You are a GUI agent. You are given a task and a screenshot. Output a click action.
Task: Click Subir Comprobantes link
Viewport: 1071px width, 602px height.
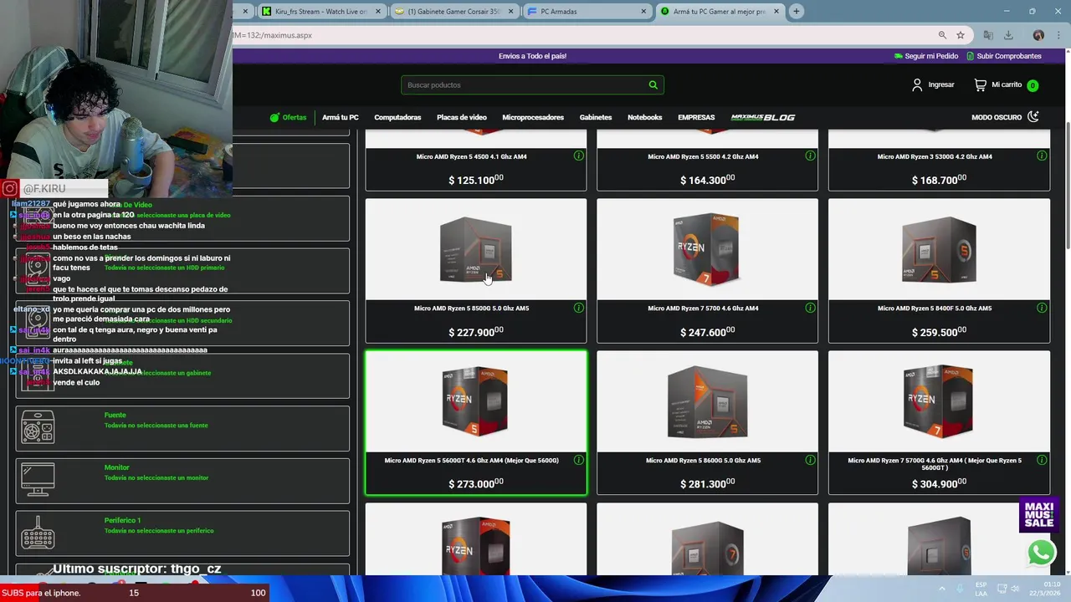click(x=1004, y=56)
